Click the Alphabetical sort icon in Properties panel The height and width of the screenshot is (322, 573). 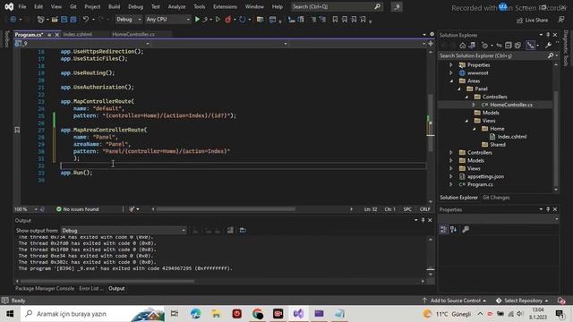(x=454, y=229)
